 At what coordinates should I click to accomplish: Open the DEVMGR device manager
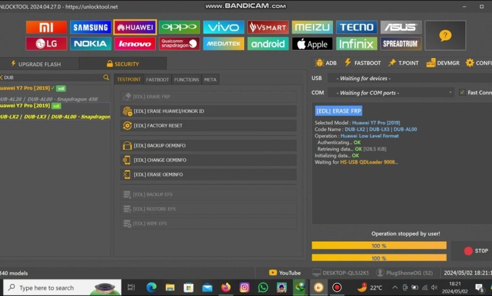[443, 63]
